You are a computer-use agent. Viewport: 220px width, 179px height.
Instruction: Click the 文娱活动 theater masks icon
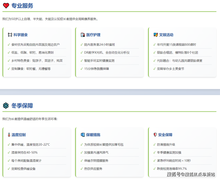tap(155, 35)
